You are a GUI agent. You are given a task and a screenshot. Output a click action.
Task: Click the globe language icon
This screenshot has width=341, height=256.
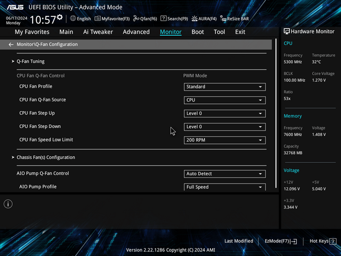(73, 18)
